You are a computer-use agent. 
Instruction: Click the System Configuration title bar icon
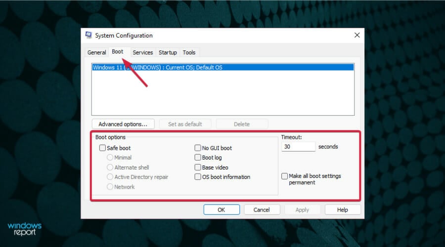[x=89, y=35]
